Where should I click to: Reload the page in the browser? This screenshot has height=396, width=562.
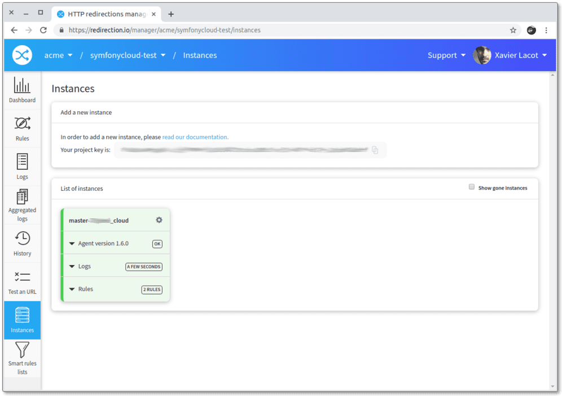(43, 30)
